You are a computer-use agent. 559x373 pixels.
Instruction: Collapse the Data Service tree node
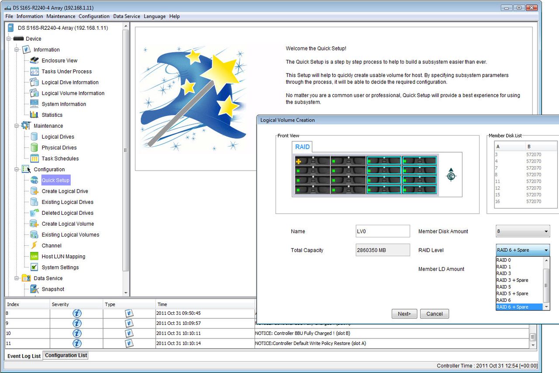click(x=17, y=278)
